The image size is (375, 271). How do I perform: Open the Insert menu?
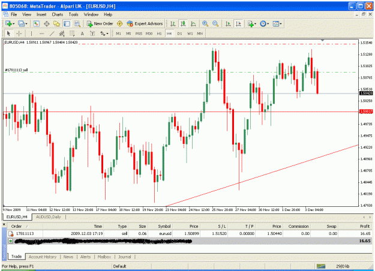(x=41, y=14)
